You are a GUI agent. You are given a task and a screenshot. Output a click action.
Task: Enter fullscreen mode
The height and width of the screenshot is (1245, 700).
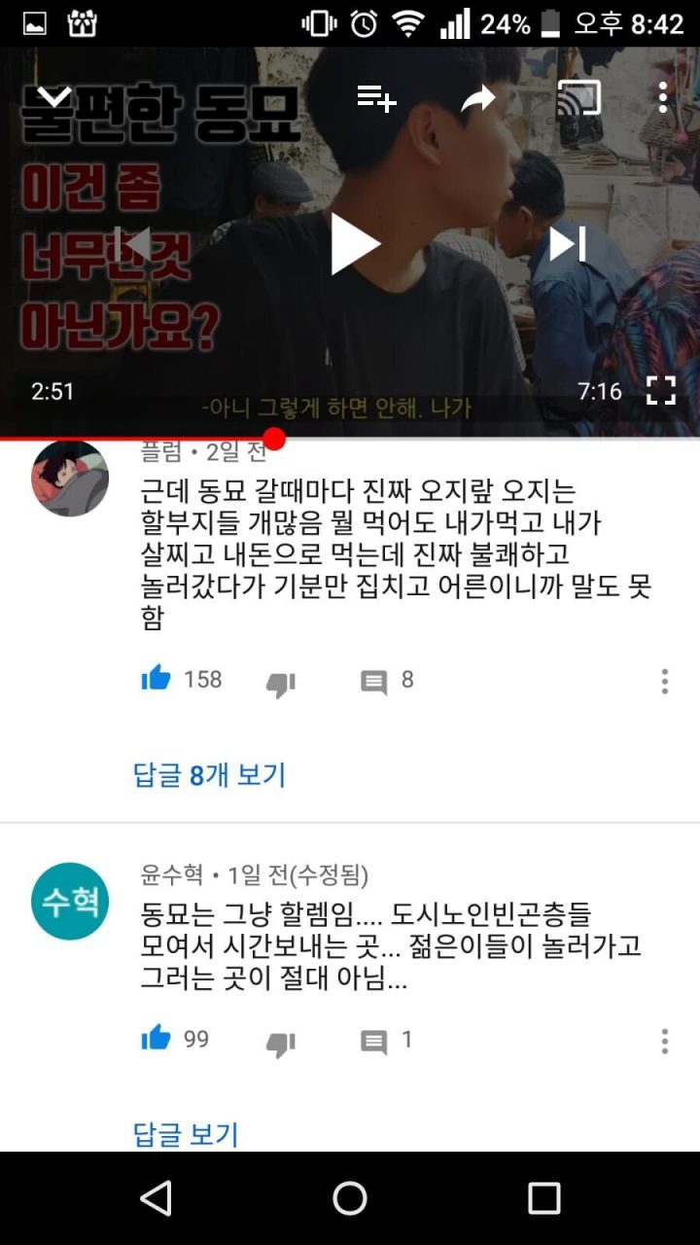(661, 391)
